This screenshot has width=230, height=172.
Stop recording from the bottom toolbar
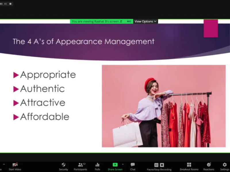click(162, 165)
